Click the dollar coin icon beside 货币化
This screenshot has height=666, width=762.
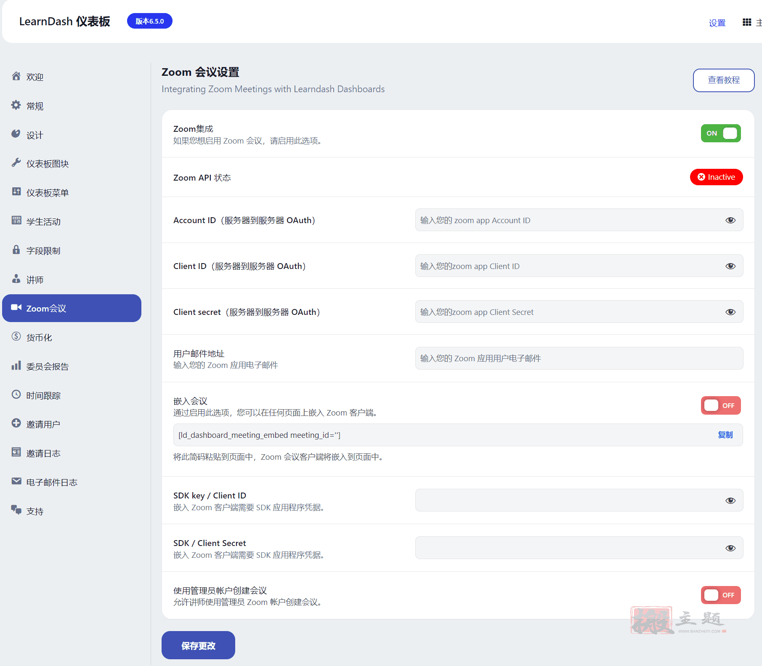coord(16,336)
